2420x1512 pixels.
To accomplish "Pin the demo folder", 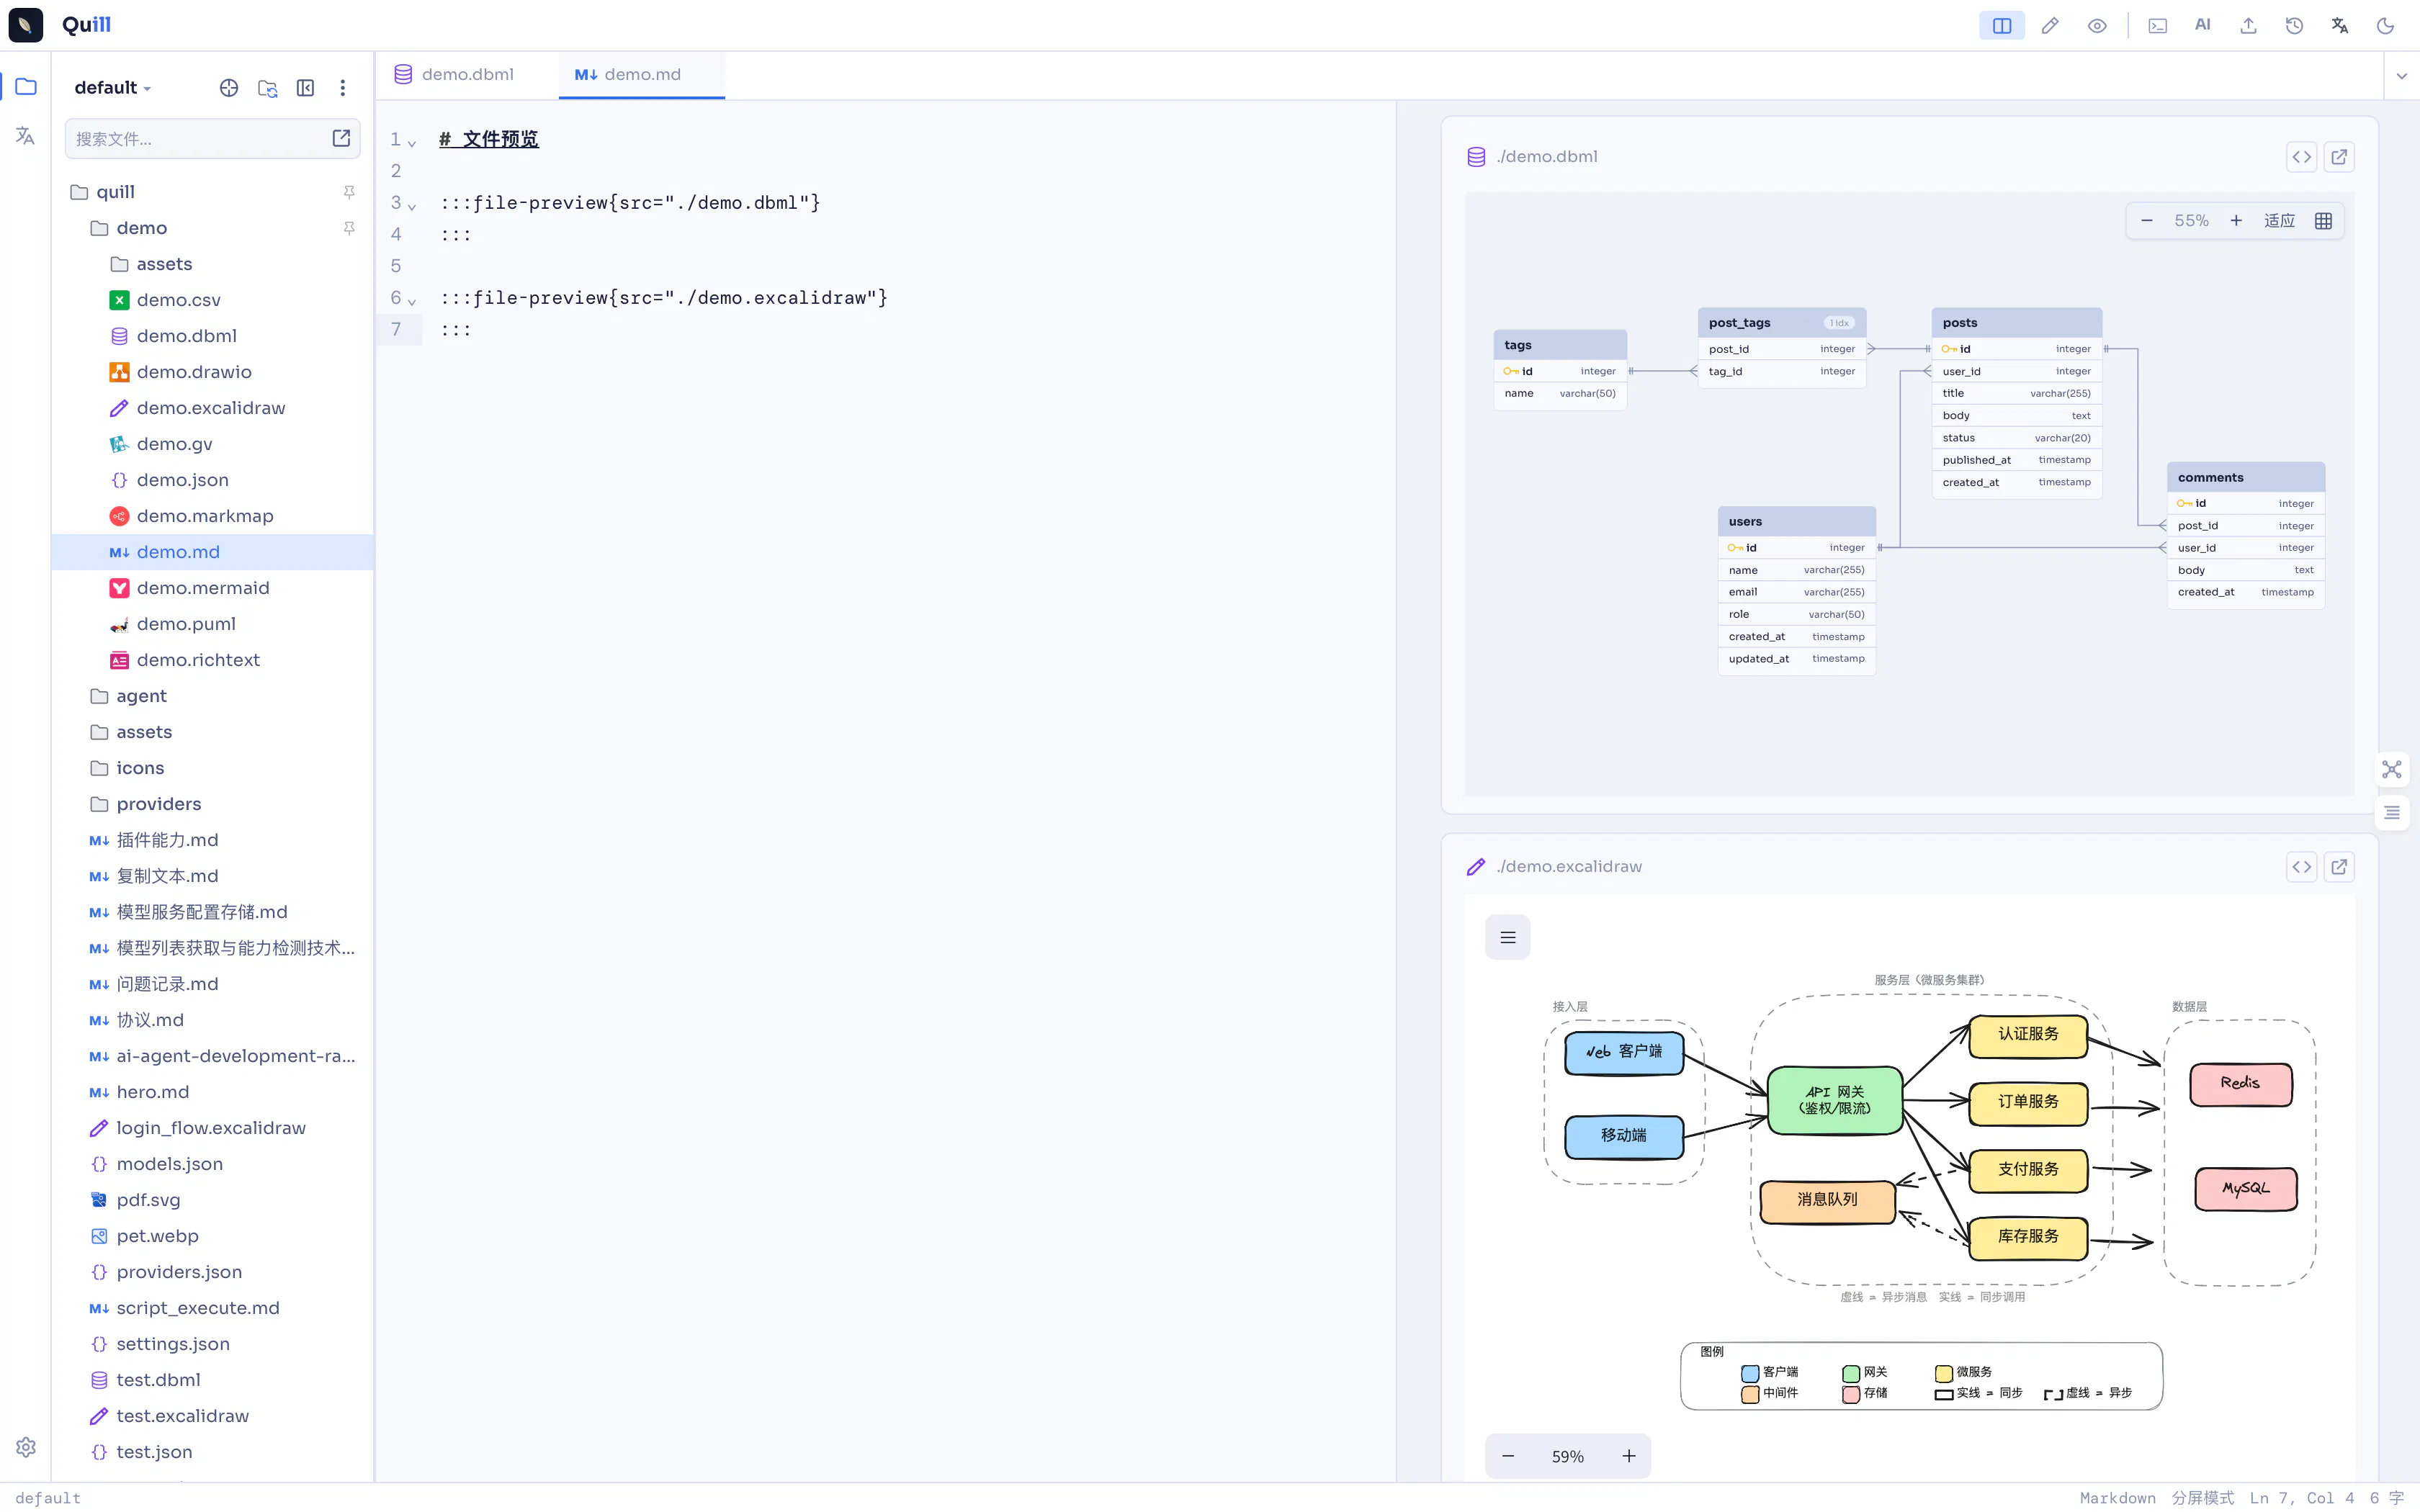I will pyautogui.click(x=349, y=228).
